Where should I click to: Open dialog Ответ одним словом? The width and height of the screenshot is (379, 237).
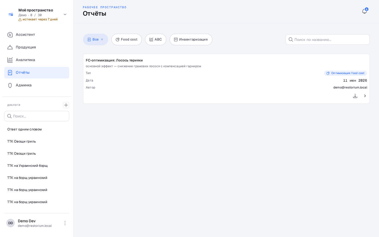click(x=24, y=129)
